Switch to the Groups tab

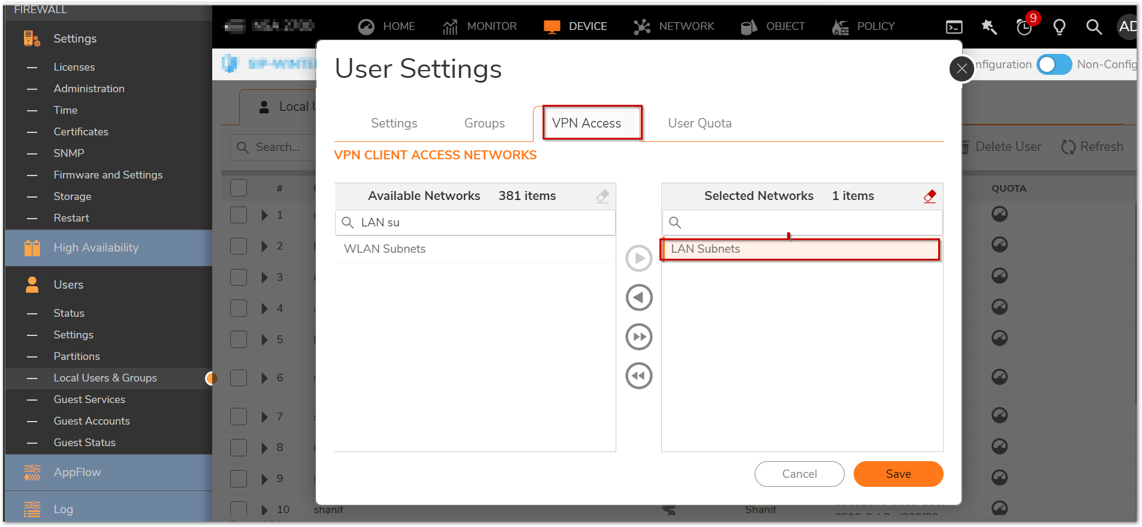[x=484, y=123]
